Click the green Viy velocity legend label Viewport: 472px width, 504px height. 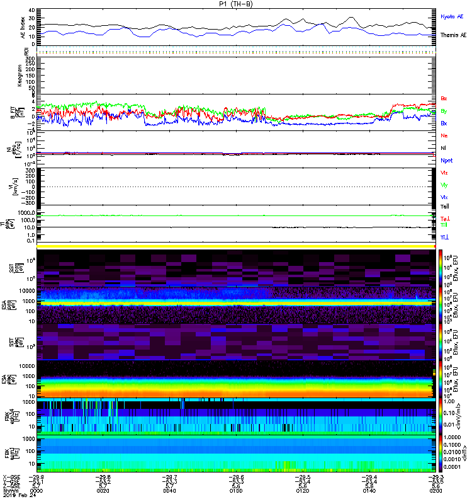444,185
